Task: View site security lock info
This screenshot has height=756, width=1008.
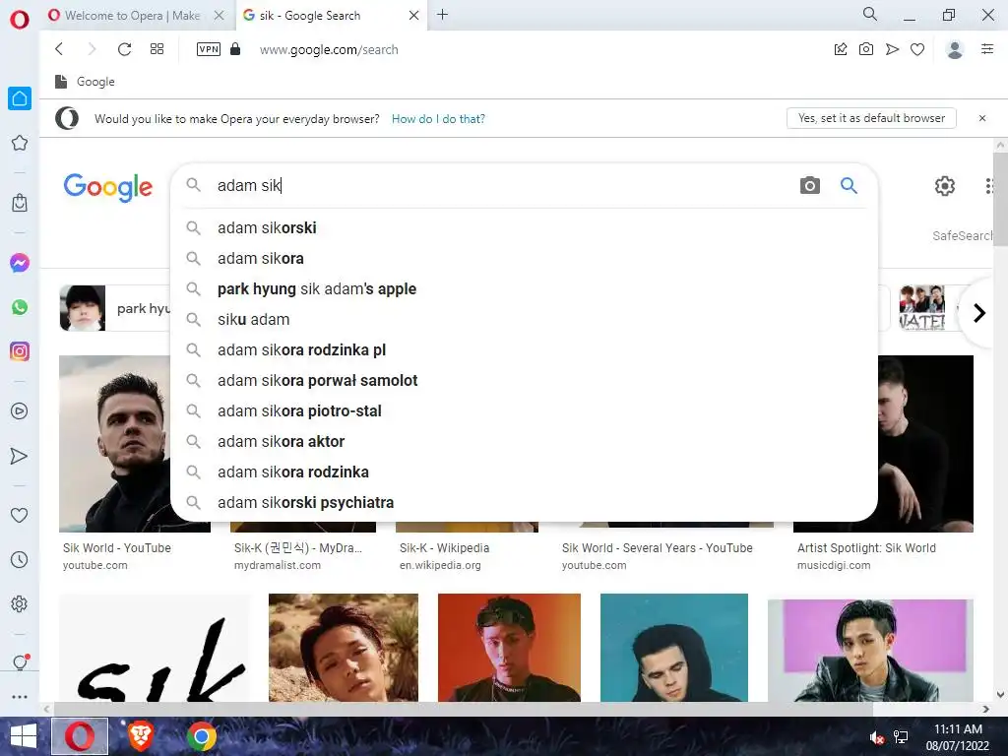Action: pyautogui.click(x=235, y=49)
